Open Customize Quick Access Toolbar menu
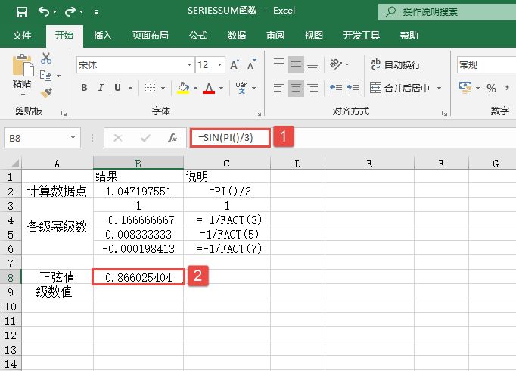516x371 pixels. pos(96,12)
